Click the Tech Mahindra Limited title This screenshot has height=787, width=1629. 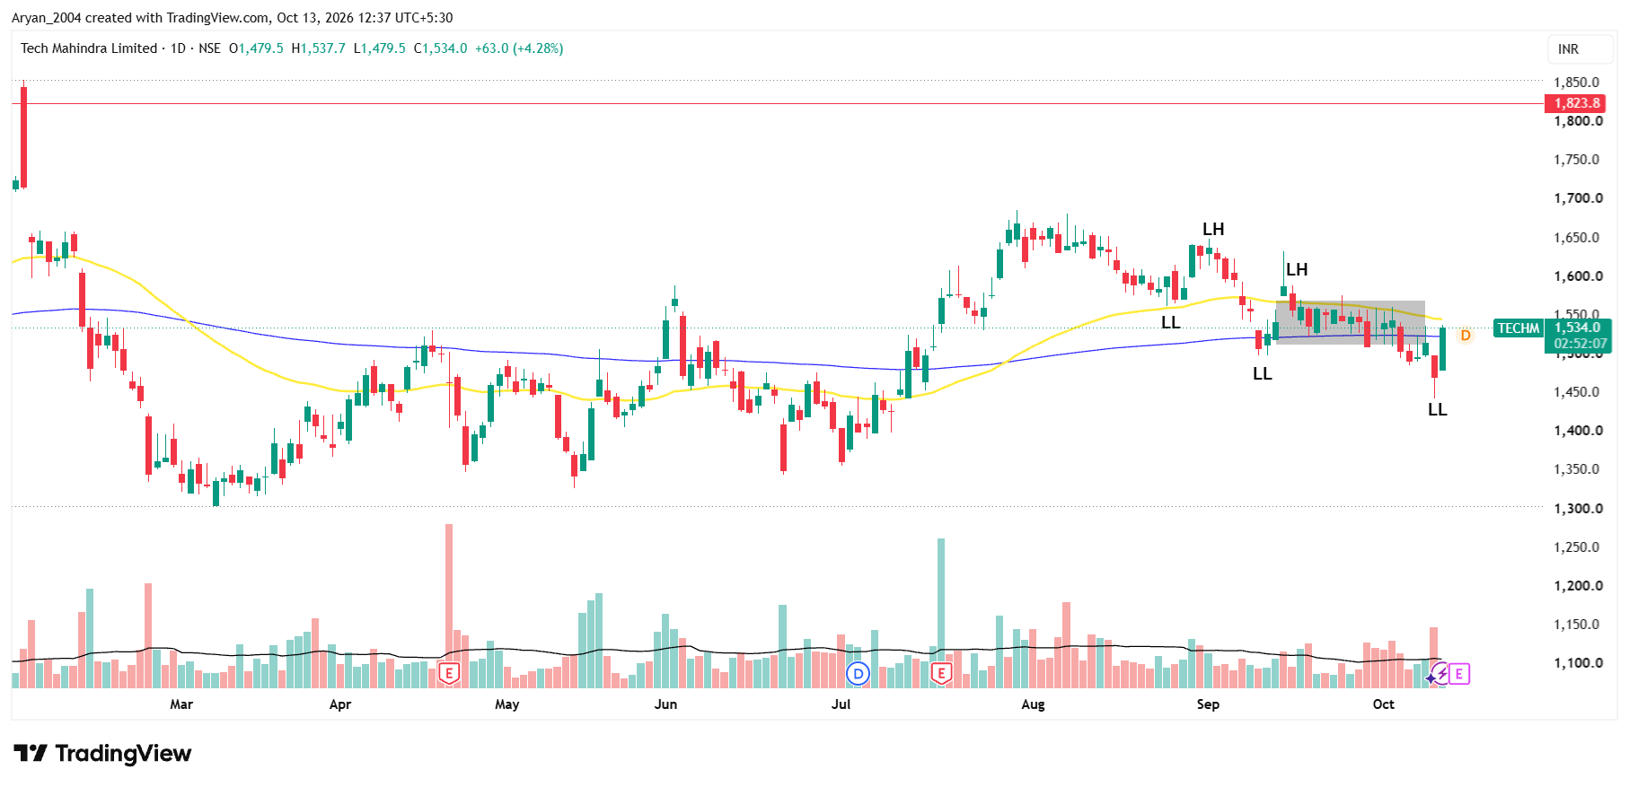(89, 48)
